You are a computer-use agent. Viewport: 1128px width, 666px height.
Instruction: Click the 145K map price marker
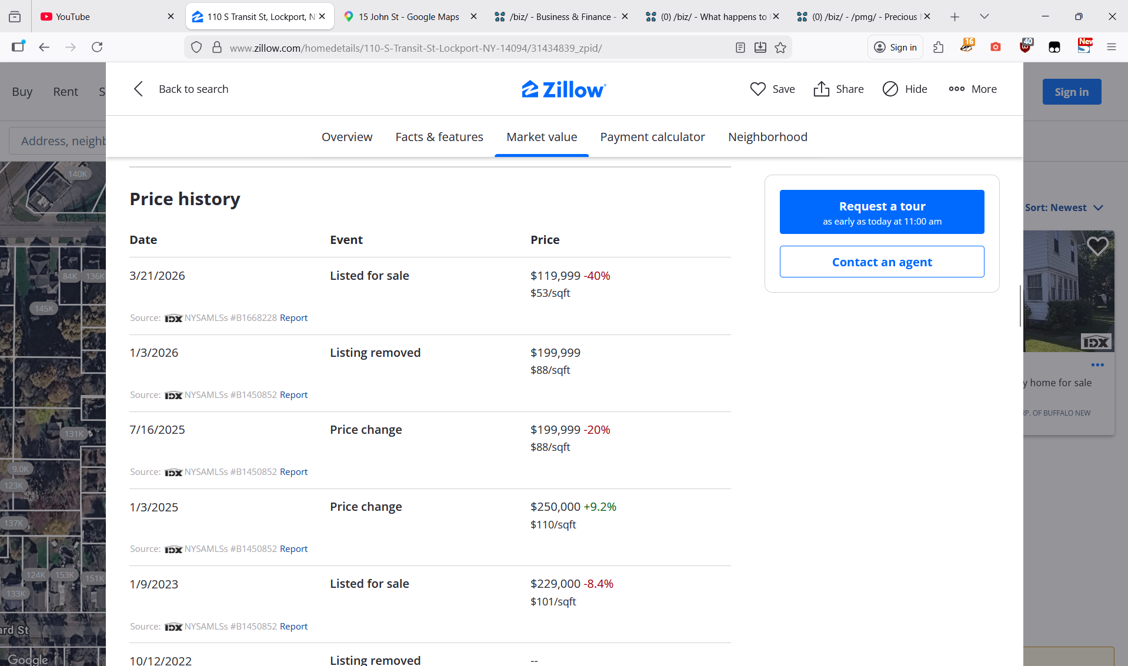tap(44, 309)
